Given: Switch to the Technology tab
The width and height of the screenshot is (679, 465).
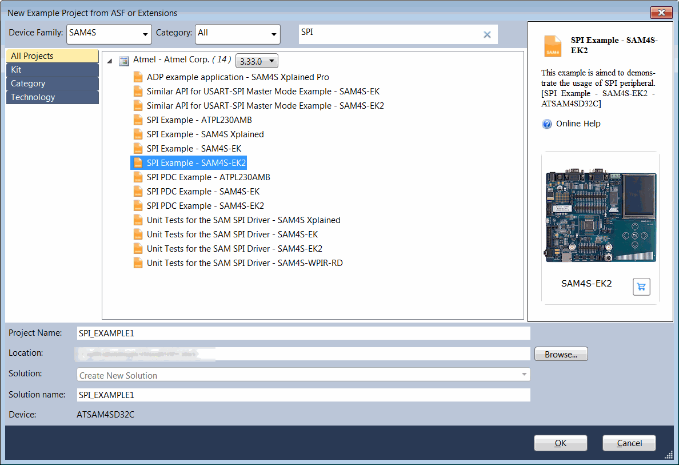Looking at the screenshot, I should 53,97.
